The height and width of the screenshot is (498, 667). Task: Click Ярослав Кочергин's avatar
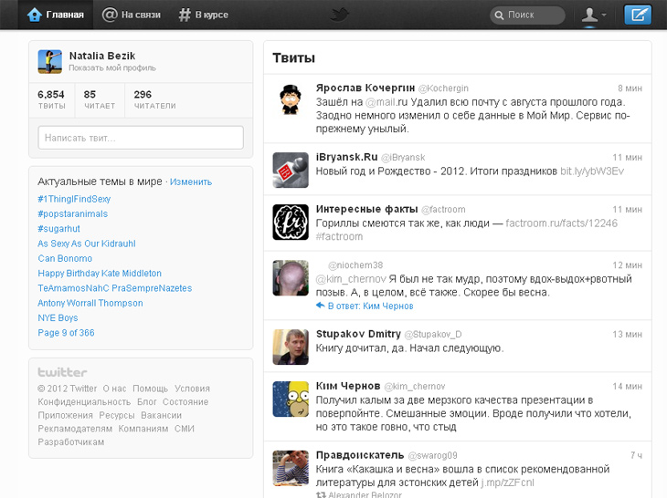coord(291,100)
